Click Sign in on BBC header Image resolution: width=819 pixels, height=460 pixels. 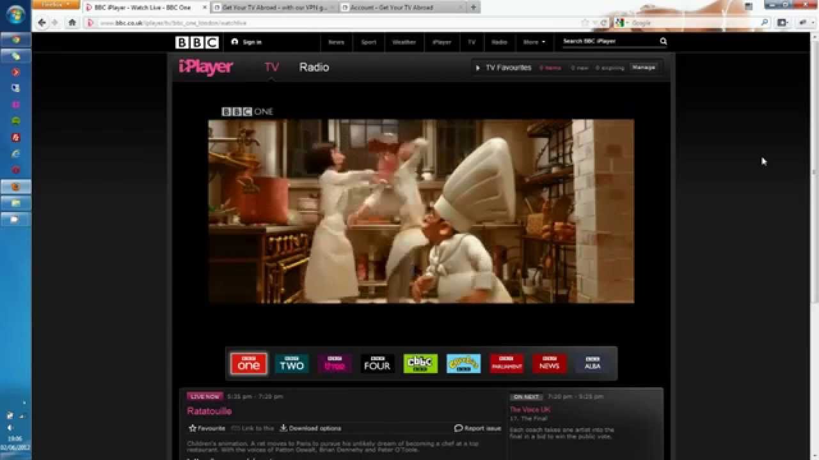[x=246, y=42]
